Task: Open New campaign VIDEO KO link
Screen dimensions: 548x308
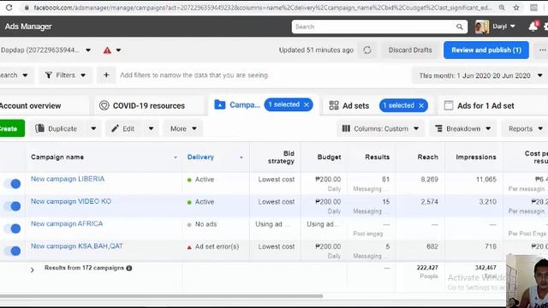Action: click(70, 201)
